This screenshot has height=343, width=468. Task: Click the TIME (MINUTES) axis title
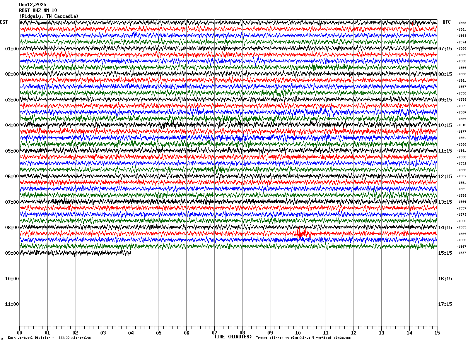(x=233, y=337)
